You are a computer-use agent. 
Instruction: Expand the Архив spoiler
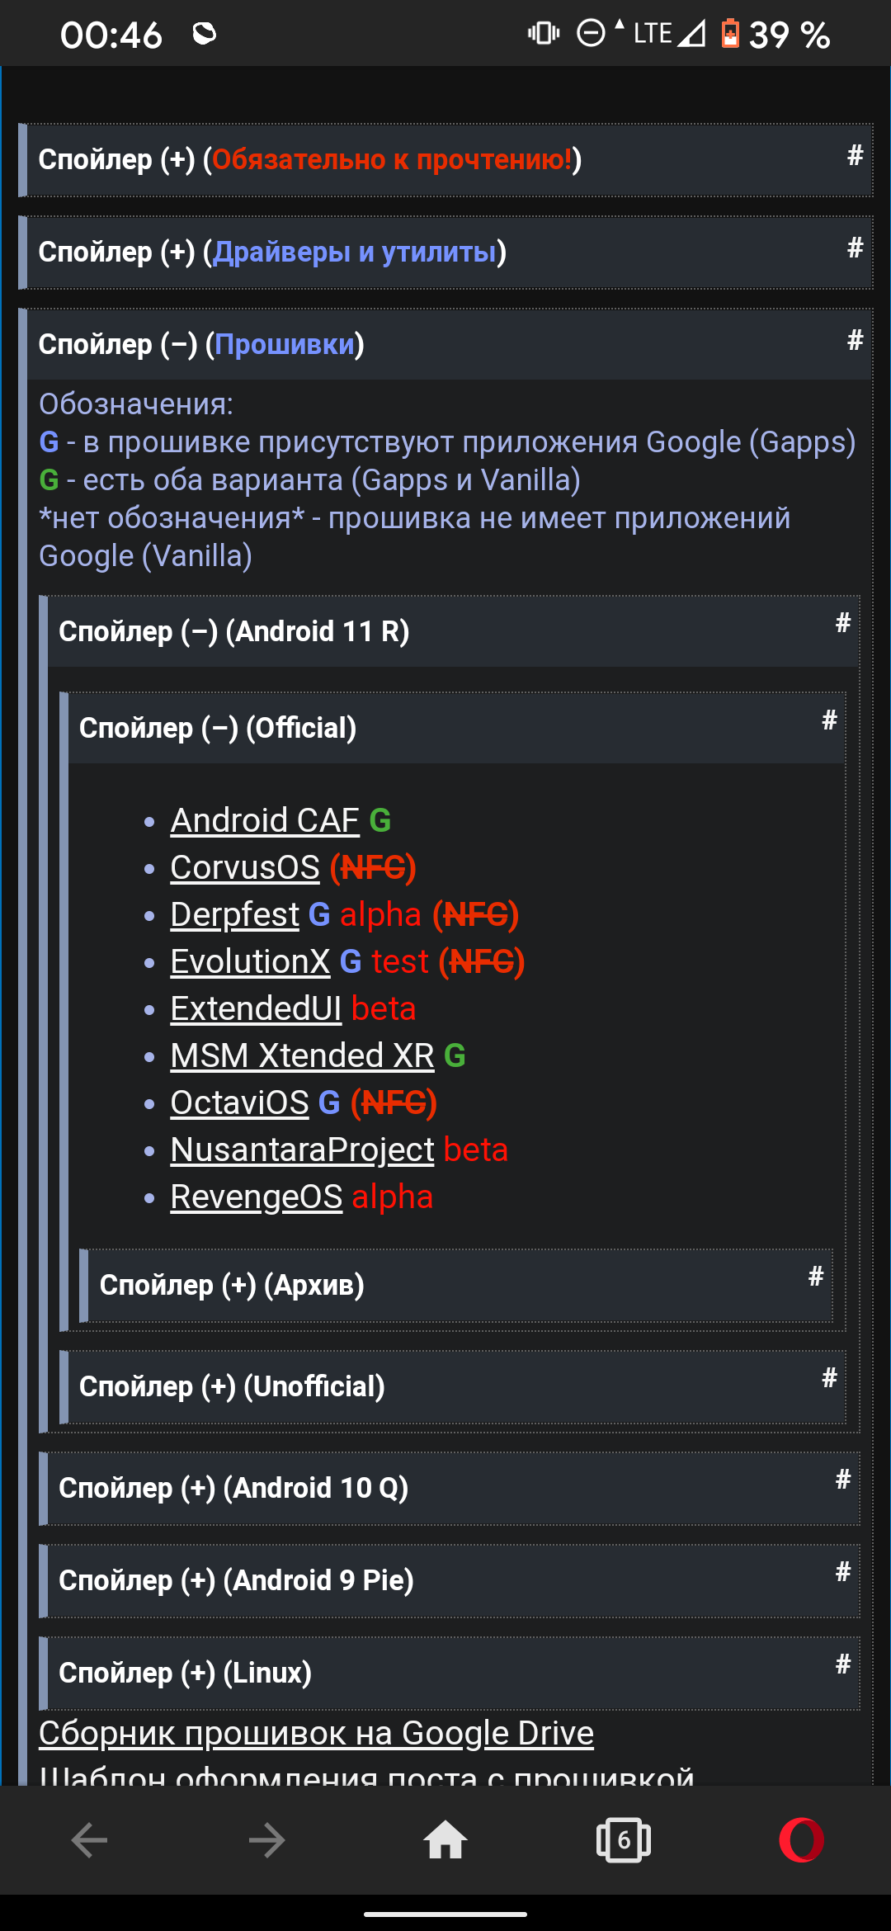click(x=232, y=1285)
